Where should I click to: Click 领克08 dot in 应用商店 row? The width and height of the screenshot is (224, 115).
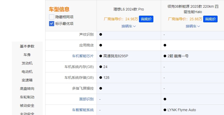coord(165,45)
